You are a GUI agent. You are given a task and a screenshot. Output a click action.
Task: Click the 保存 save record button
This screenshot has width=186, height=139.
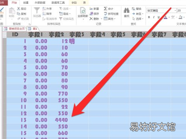click(x=94, y=14)
